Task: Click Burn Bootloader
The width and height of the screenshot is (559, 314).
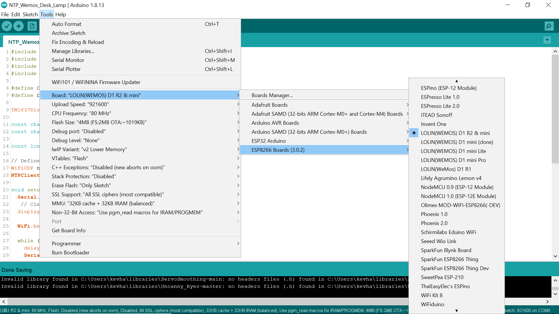Action: (x=70, y=252)
